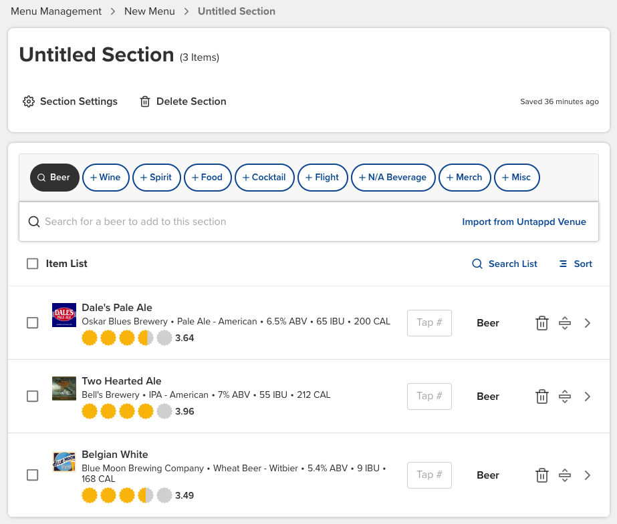Check the Belgian White checkbox
Viewport: 617px width, 524px height.
(32, 475)
